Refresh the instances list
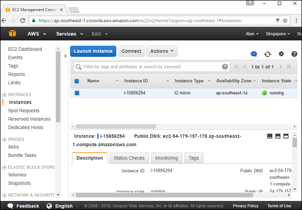 [x=268, y=54]
